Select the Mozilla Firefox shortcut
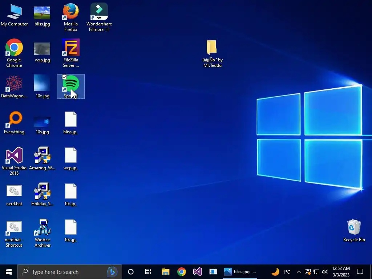The width and height of the screenshot is (372, 279). (x=71, y=17)
